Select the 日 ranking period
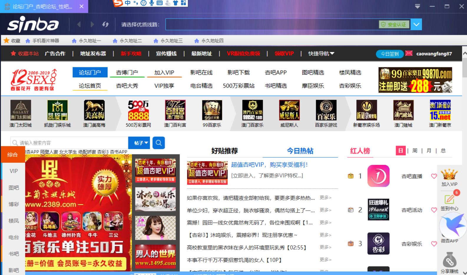Image resolution: width=467 pixels, height=275 pixels. point(400,151)
